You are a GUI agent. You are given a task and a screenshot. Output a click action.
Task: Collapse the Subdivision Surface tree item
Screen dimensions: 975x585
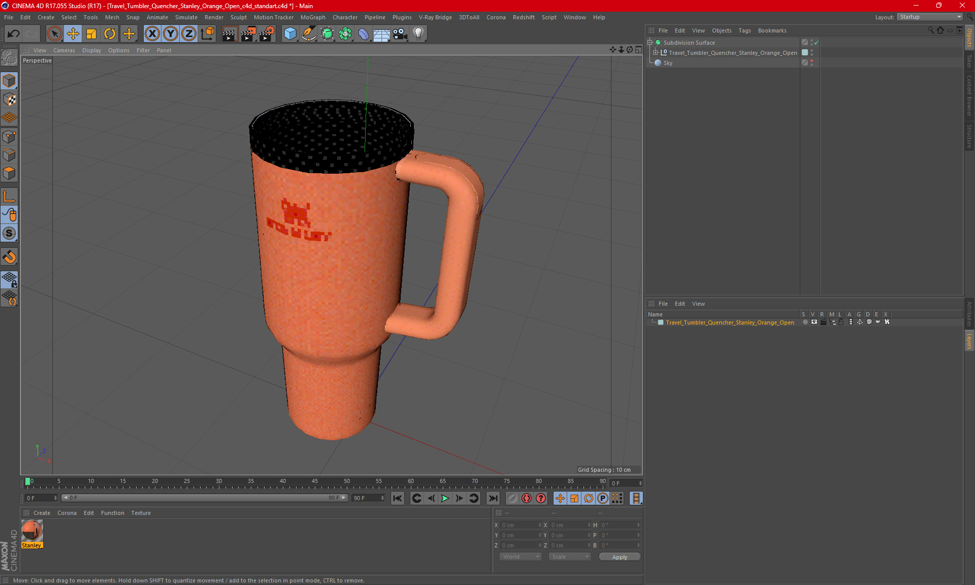pyautogui.click(x=650, y=43)
